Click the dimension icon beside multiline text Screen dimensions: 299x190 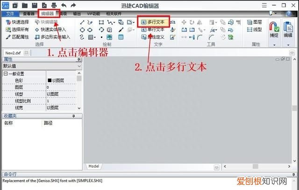(x=172, y=22)
